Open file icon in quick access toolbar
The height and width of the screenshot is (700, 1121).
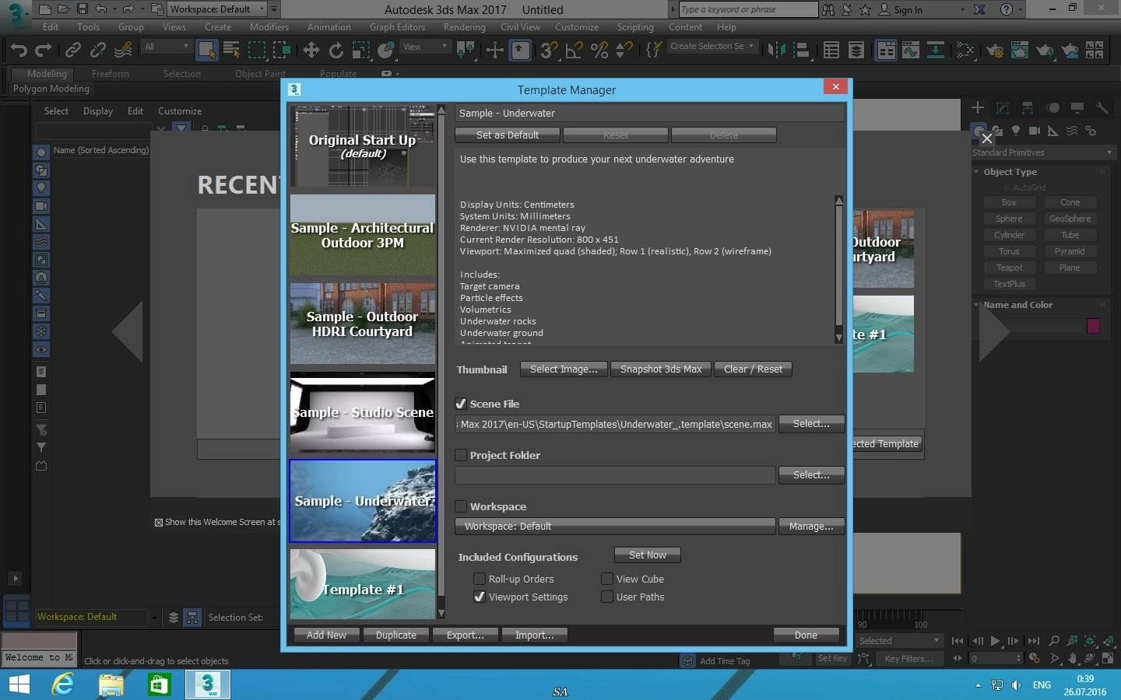tap(64, 9)
